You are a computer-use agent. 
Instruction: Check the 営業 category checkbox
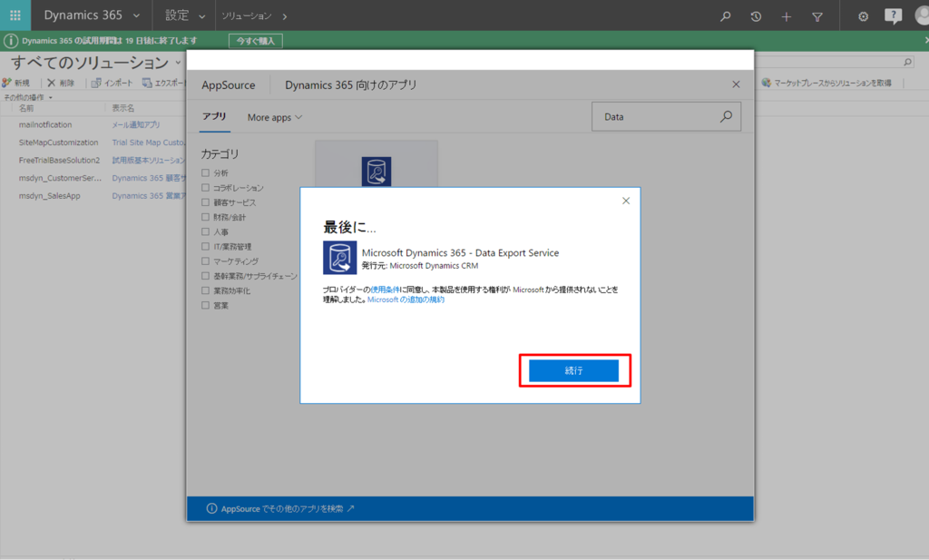tap(205, 306)
